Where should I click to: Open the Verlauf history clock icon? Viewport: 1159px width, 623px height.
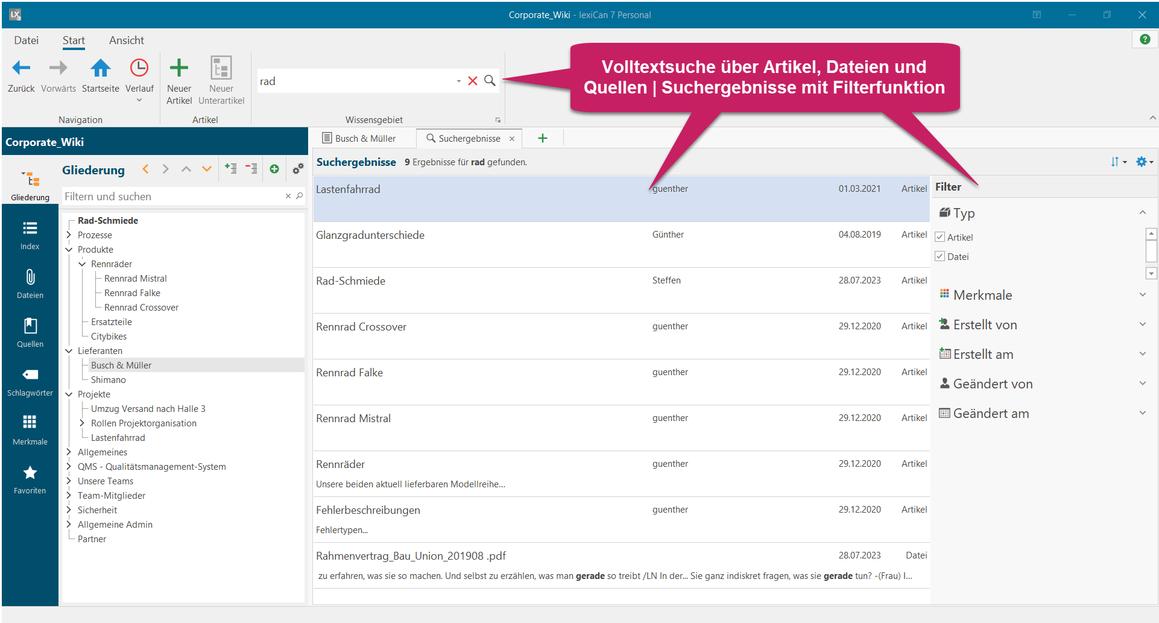(139, 69)
